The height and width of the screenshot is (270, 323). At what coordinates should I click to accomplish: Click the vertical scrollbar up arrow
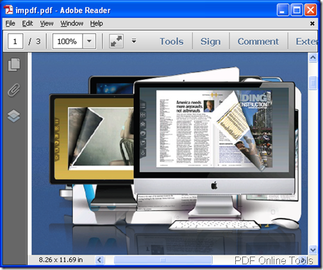point(313,58)
